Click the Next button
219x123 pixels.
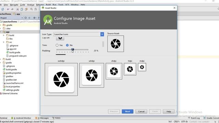[128, 111]
